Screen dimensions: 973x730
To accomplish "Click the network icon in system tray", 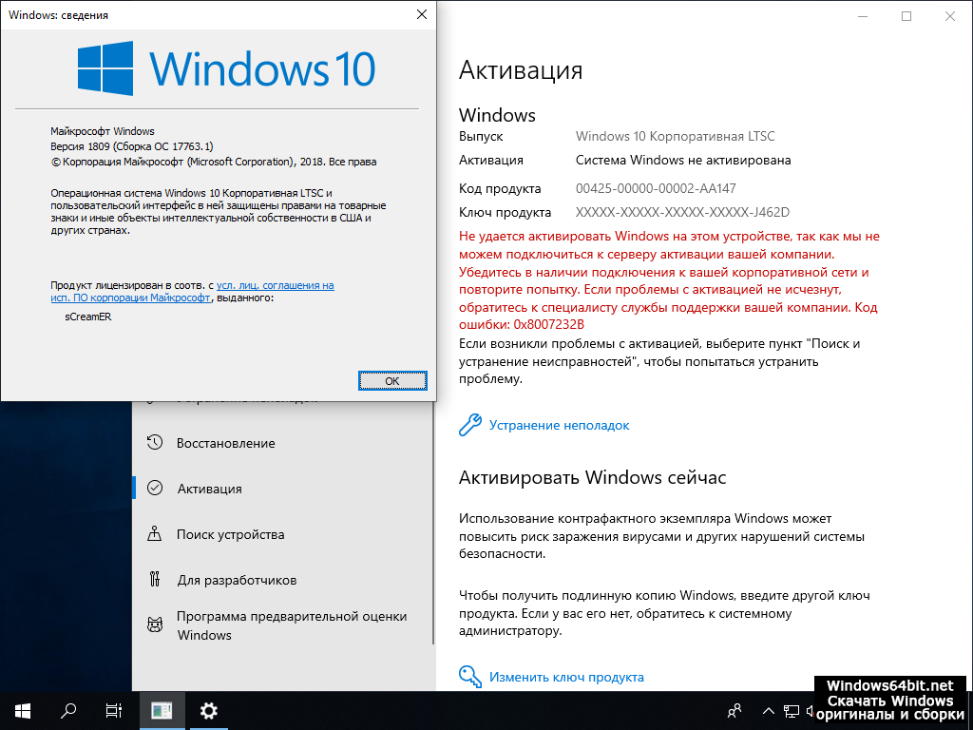I will 791,710.
